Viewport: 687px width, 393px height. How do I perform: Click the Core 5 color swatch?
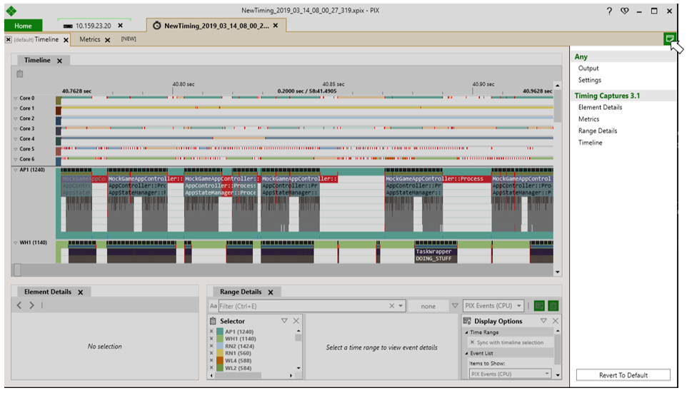(x=59, y=151)
